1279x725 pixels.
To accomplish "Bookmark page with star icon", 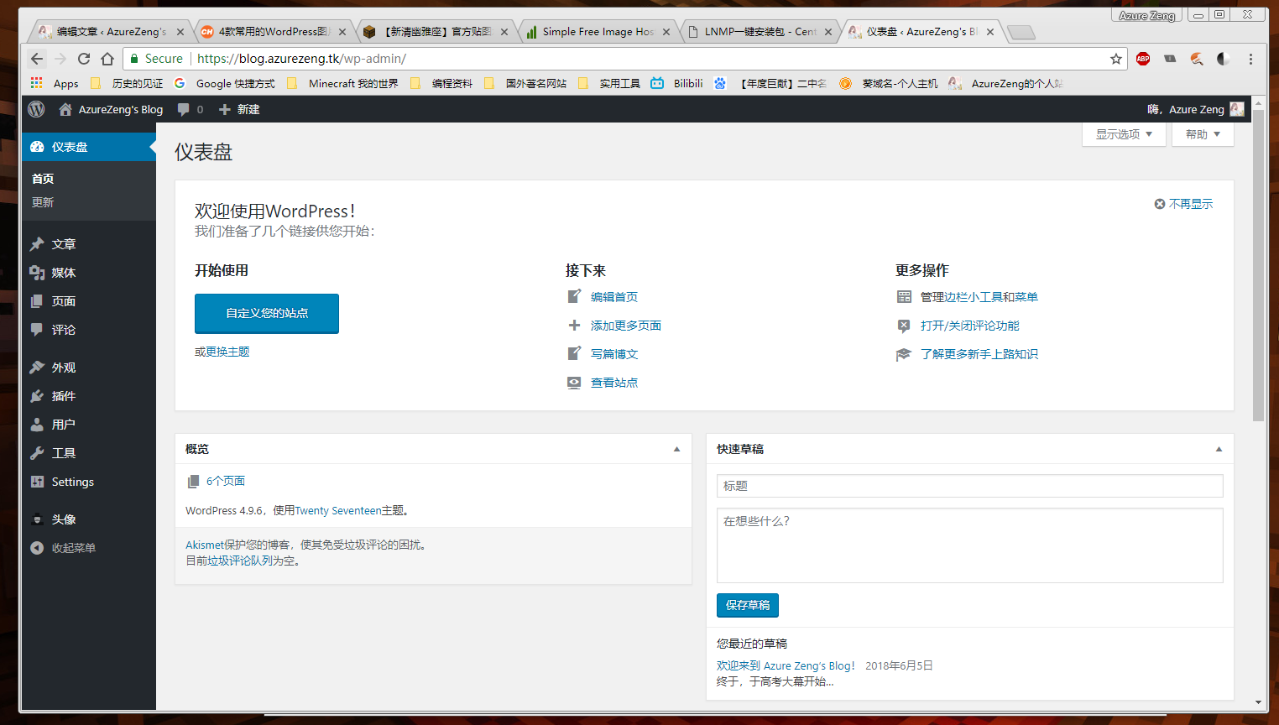I will [x=1115, y=59].
